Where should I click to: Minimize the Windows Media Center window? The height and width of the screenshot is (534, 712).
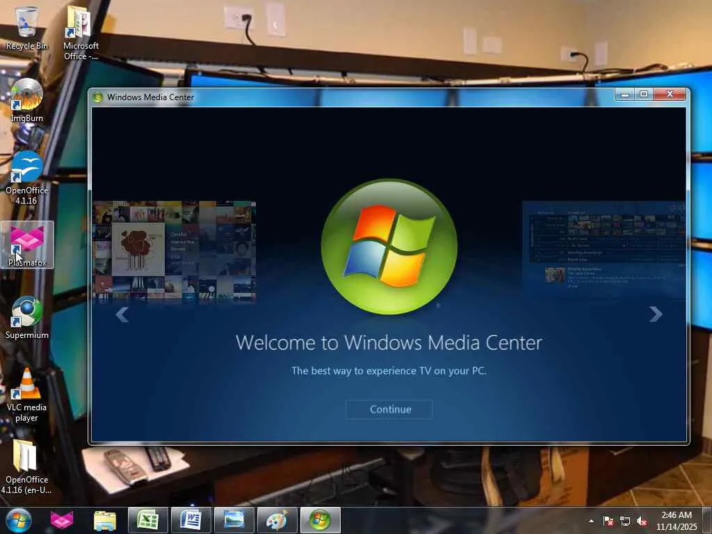click(x=625, y=94)
